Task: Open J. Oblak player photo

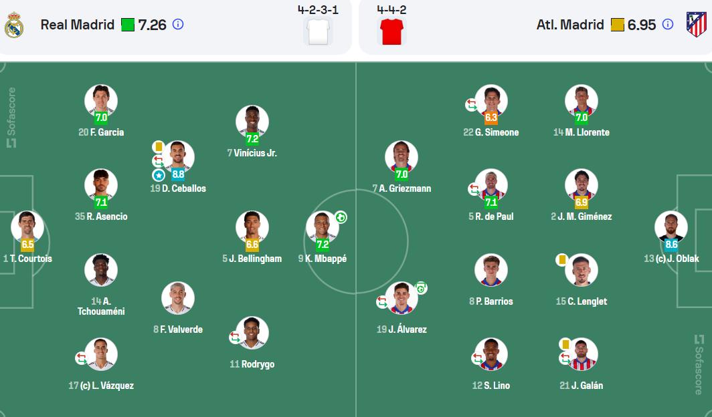Action: pyautogui.click(x=671, y=225)
